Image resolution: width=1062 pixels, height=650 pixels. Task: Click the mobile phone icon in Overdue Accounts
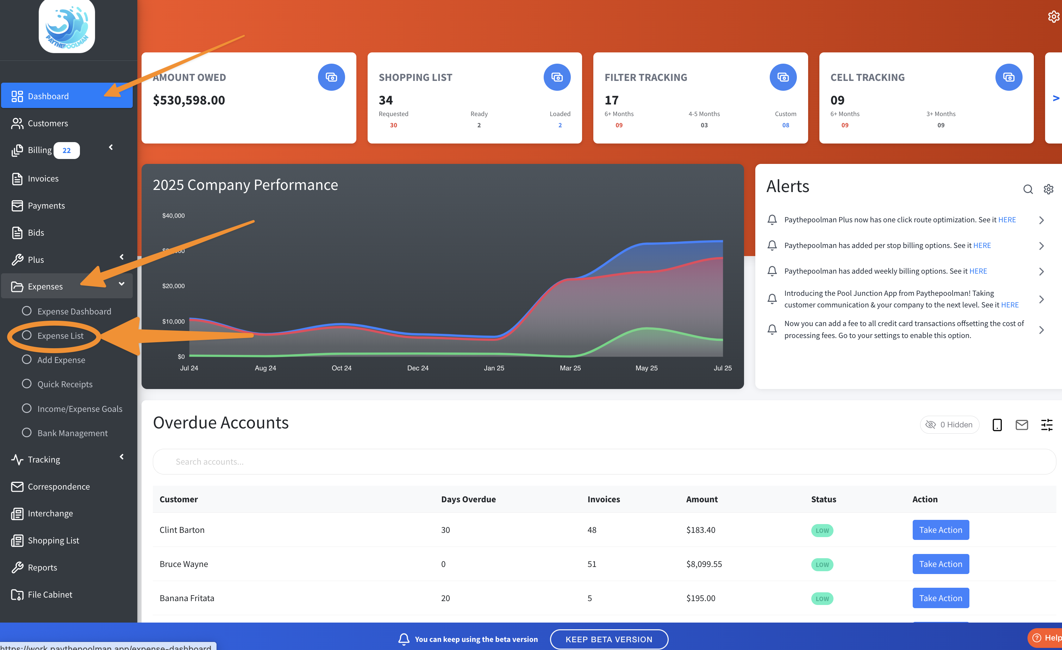tap(997, 425)
